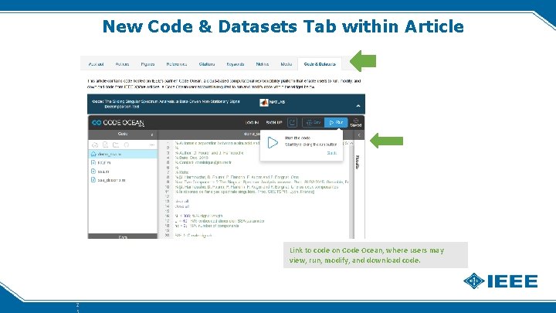
Task: Click the Env button
Action: 313,122
